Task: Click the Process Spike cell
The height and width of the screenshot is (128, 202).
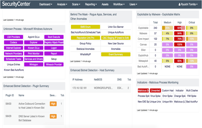Action: point(144,96)
